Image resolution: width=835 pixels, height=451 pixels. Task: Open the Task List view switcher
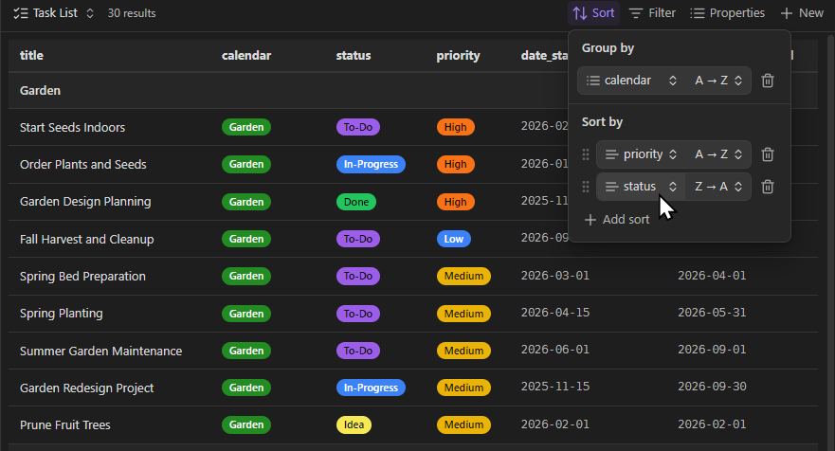coord(54,13)
